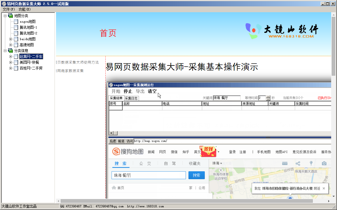
Task: Click the 大镜山软件 logo in the banner
Action: [x=282, y=31]
